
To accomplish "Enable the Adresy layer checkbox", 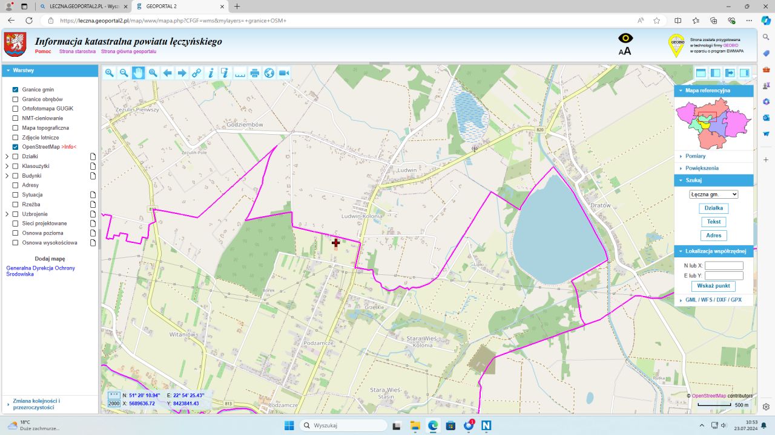I will point(16,185).
